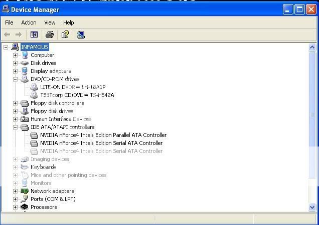
Task: Click the scrollbar down arrow
Action: (313, 207)
